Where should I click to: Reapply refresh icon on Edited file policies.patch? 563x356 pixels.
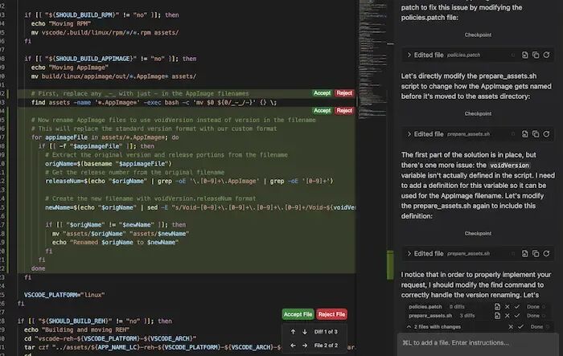click(546, 55)
